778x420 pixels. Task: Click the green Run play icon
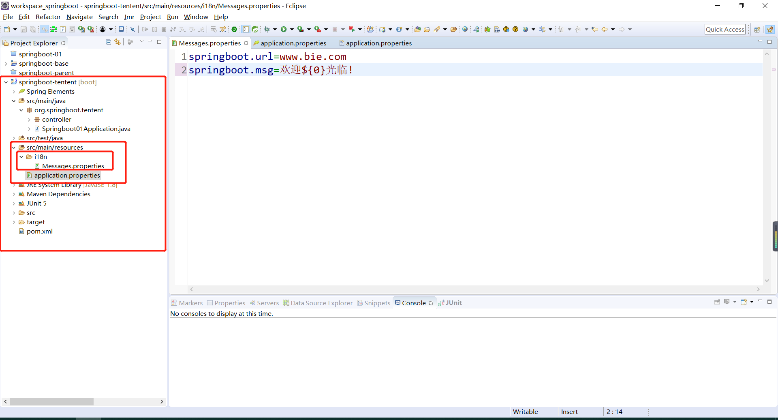click(x=284, y=29)
